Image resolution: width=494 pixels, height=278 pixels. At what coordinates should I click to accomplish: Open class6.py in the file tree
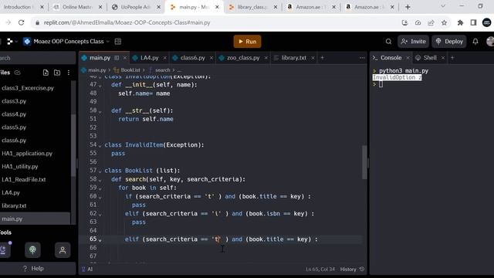coord(14,141)
